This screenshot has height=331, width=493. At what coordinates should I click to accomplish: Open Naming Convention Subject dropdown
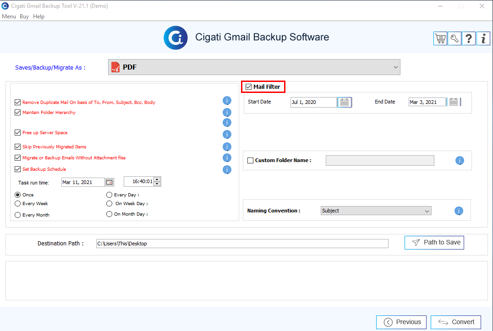coord(376,211)
